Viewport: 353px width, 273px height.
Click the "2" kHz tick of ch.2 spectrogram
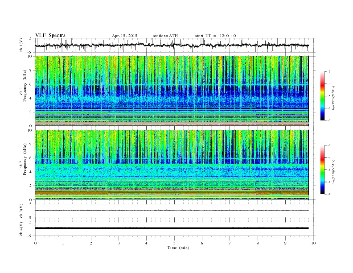tap(31, 186)
